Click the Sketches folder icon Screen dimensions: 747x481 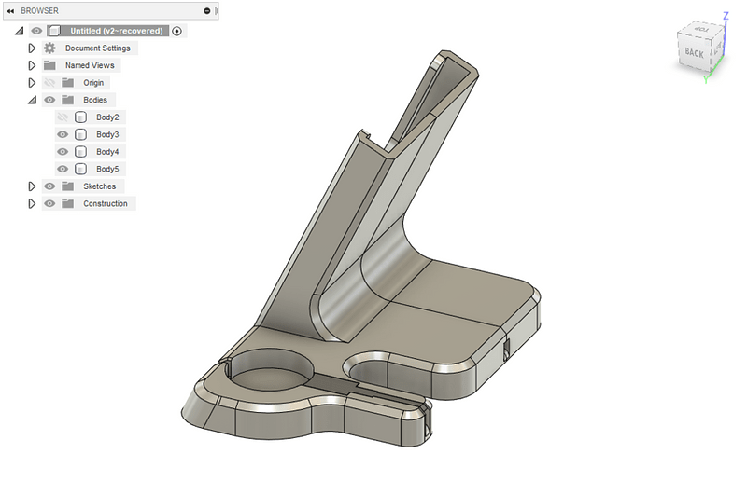click(67, 186)
